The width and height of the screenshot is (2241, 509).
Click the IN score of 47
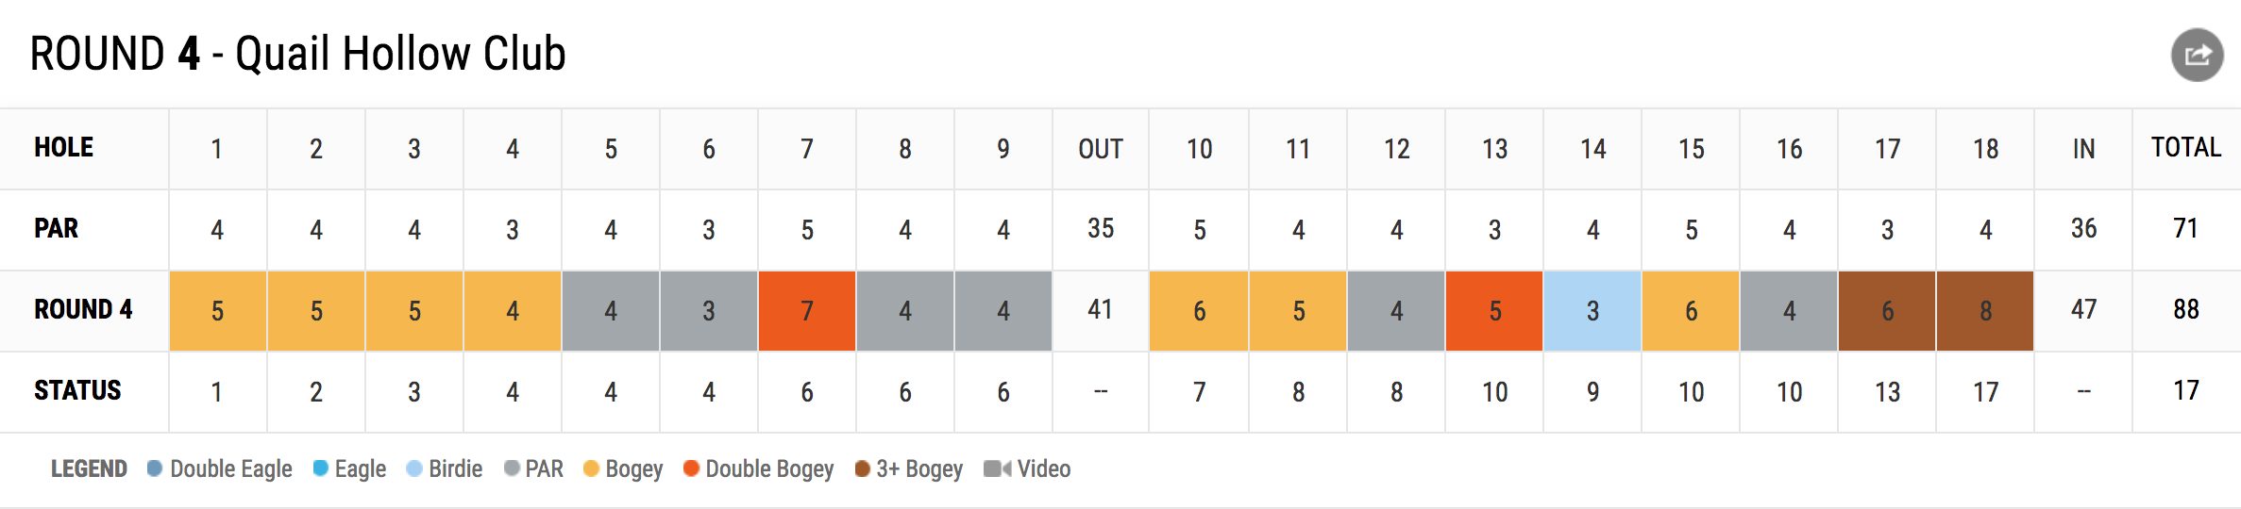[x=2083, y=309]
